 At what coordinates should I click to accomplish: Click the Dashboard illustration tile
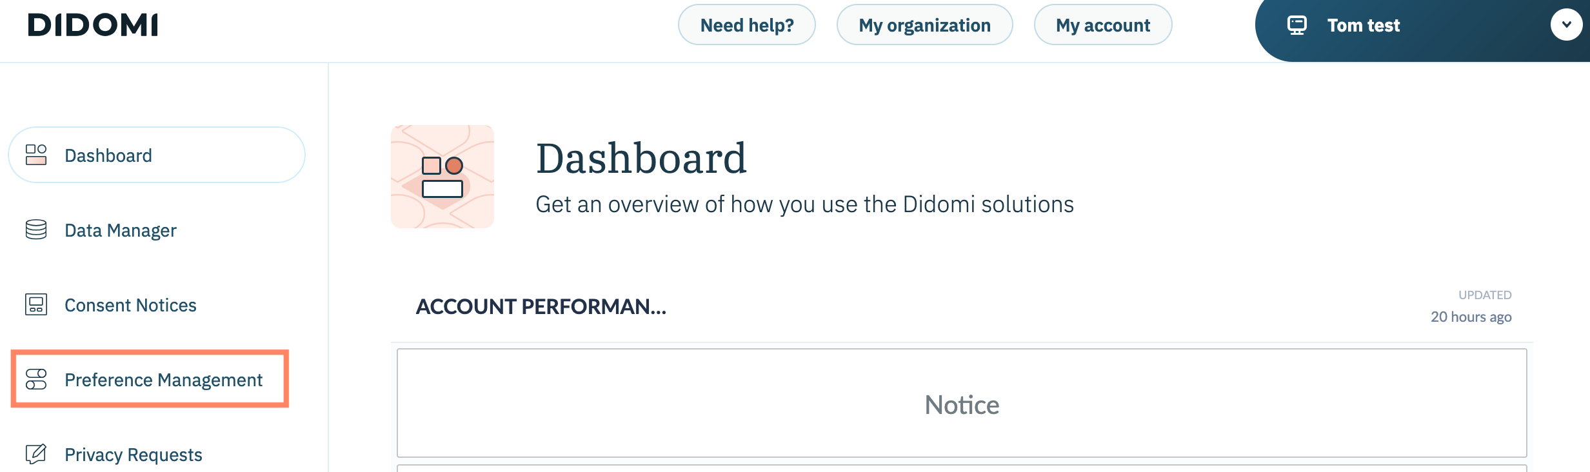point(442,177)
